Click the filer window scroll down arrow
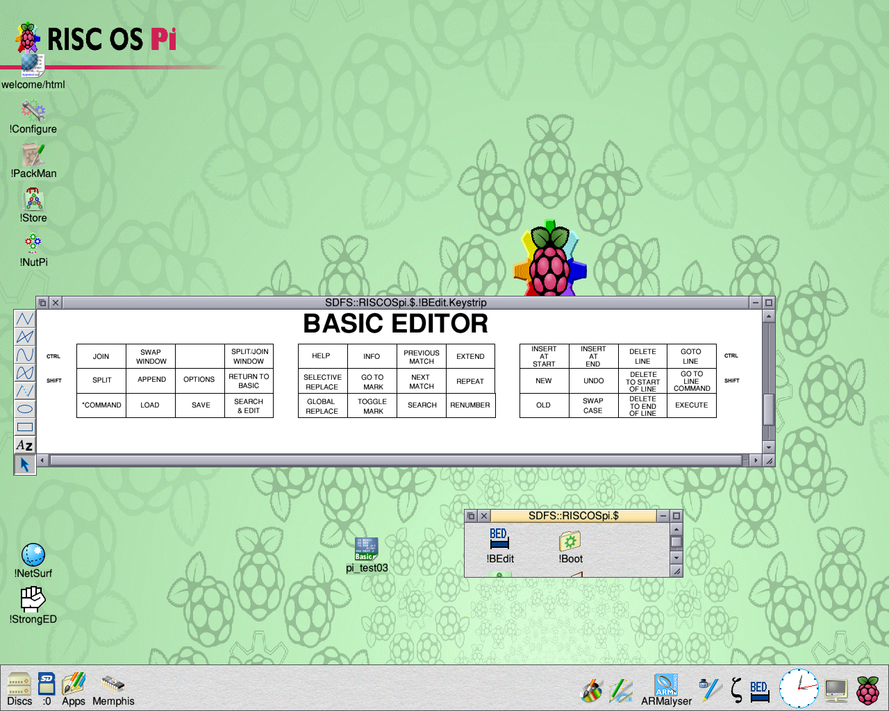The image size is (889, 711). tap(676, 558)
